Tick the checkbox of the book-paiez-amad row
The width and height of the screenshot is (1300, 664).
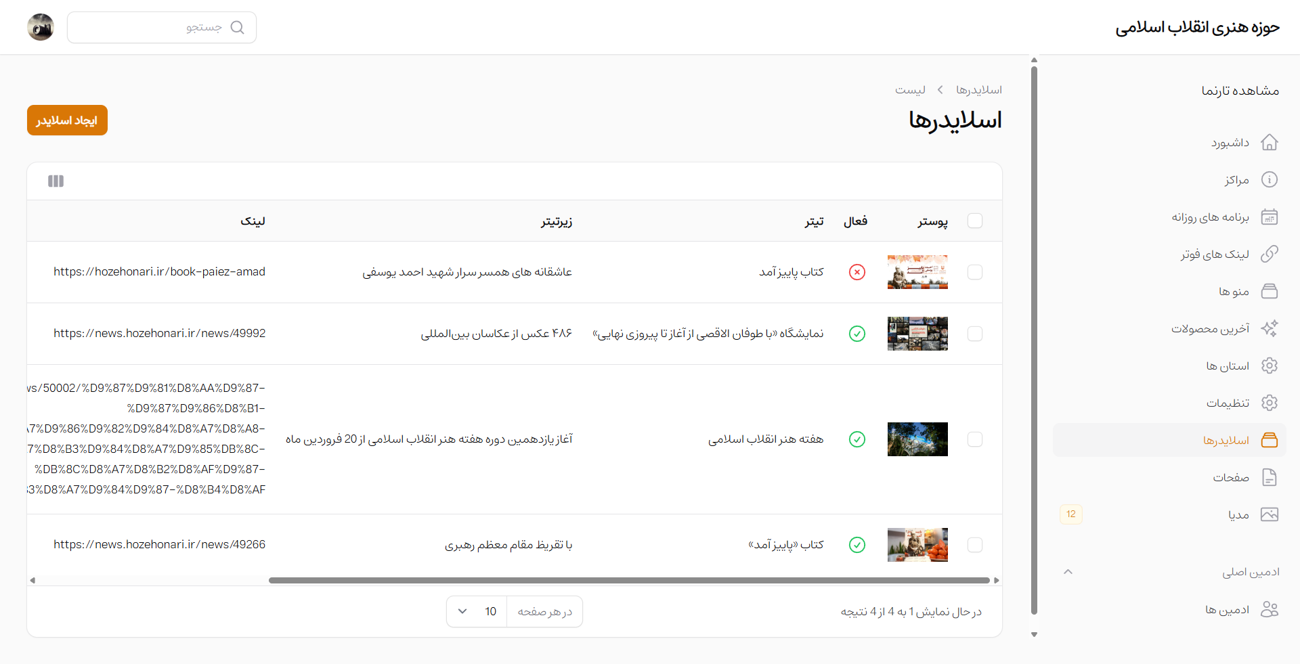coord(974,272)
